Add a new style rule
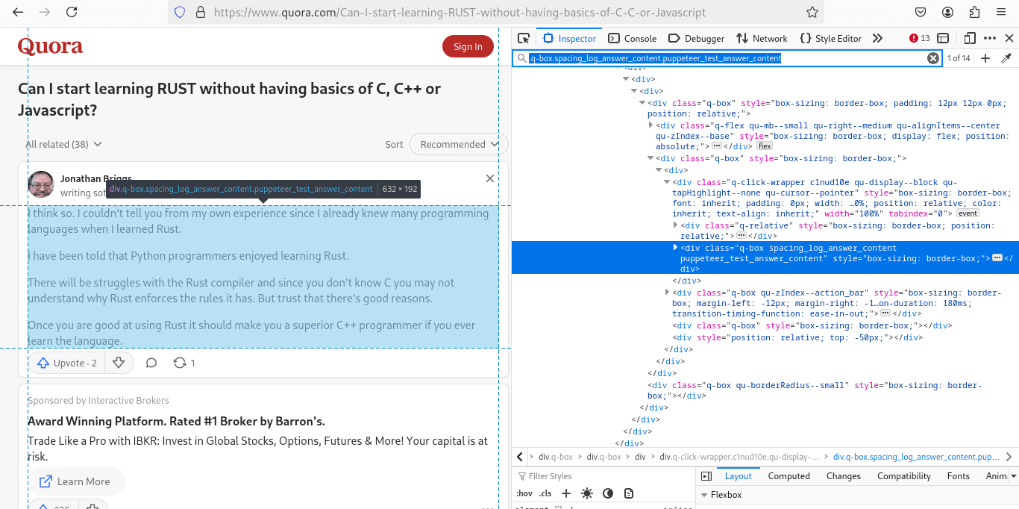This screenshot has height=509, width=1019. pyautogui.click(x=566, y=493)
